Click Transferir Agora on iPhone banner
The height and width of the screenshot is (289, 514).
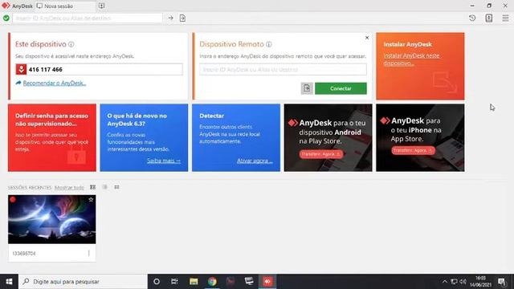pyautogui.click(x=413, y=150)
